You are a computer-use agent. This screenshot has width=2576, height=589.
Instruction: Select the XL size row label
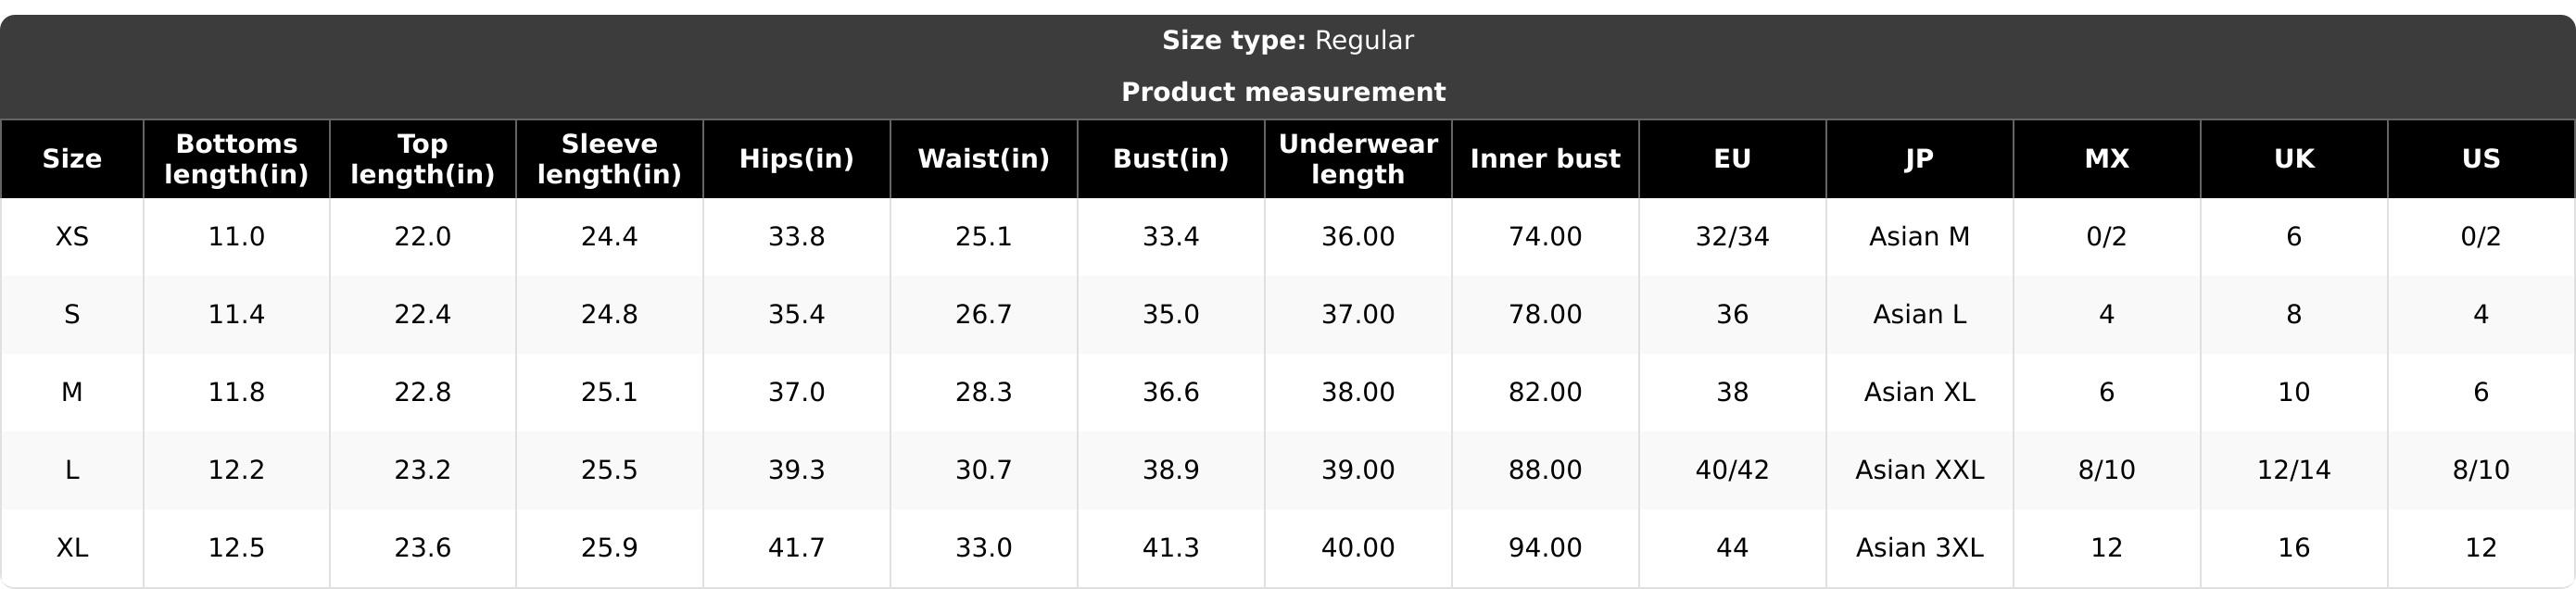[72, 548]
